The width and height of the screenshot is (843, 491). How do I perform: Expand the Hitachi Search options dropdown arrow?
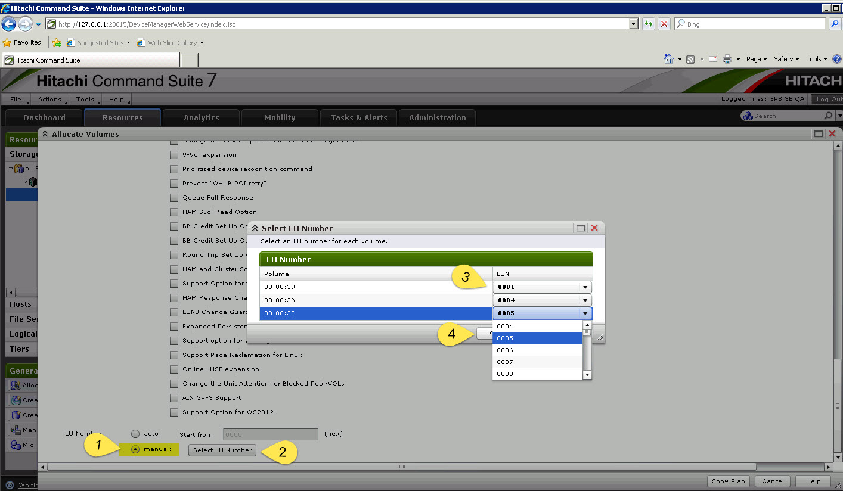(x=839, y=116)
